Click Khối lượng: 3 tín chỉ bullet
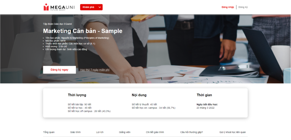 tap(56, 46)
